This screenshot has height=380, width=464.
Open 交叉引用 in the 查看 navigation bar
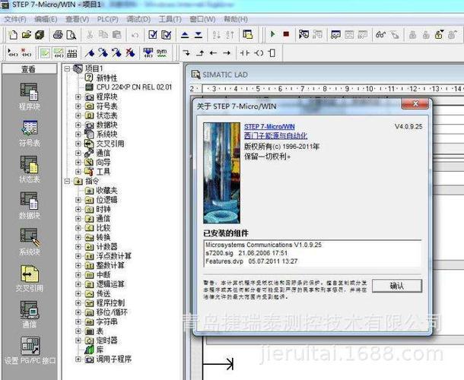pos(29,278)
